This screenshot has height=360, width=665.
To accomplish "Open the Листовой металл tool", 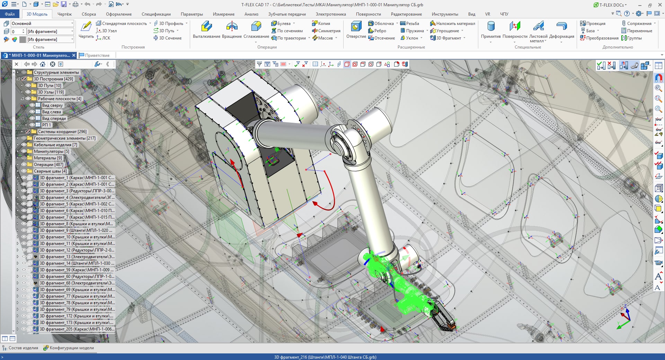I will pyautogui.click(x=538, y=31).
